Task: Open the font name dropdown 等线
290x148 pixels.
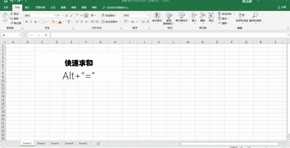Action: point(55,16)
